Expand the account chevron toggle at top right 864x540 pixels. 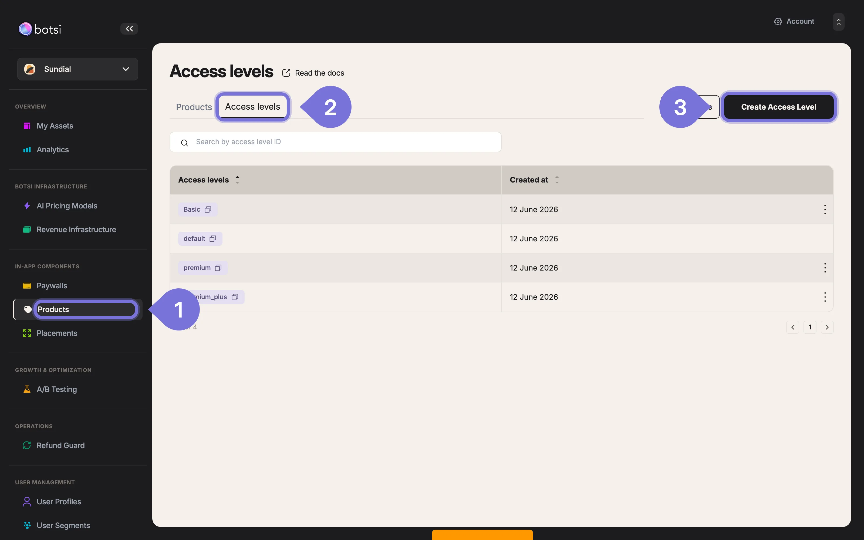(x=838, y=22)
